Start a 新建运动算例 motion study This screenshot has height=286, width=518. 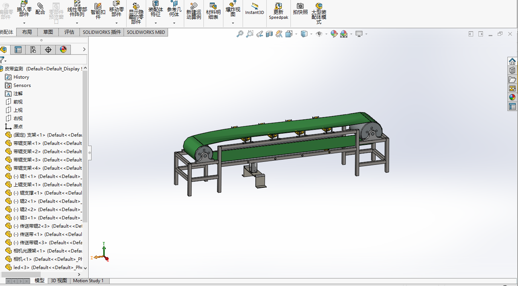(194, 11)
